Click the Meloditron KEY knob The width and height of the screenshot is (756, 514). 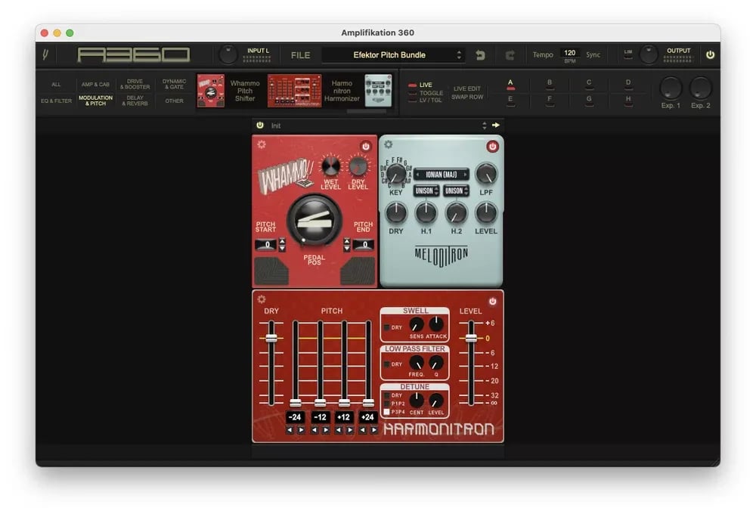pyautogui.click(x=396, y=174)
